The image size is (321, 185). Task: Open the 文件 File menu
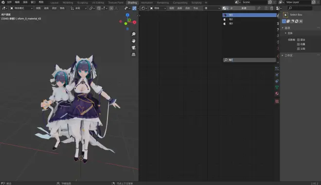point(9,2)
